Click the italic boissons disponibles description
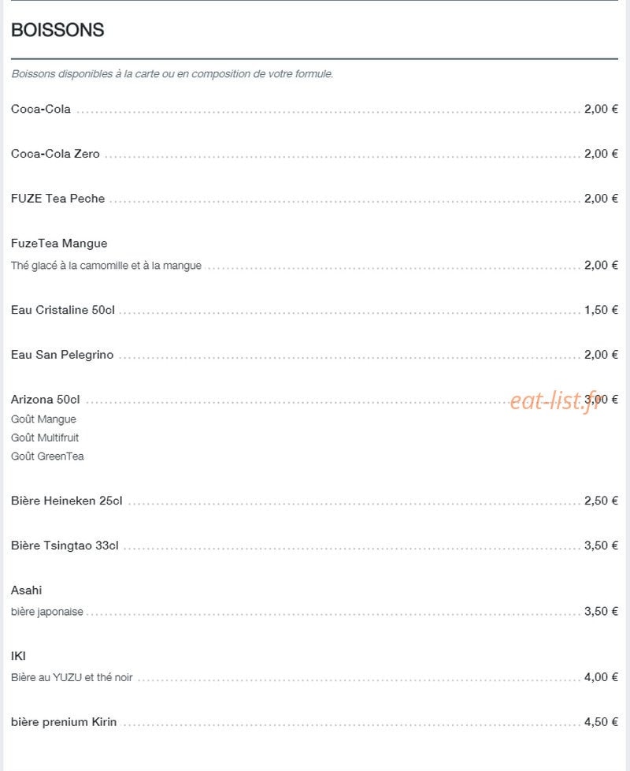Image resolution: width=630 pixels, height=771 pixels. click(172, 74)
